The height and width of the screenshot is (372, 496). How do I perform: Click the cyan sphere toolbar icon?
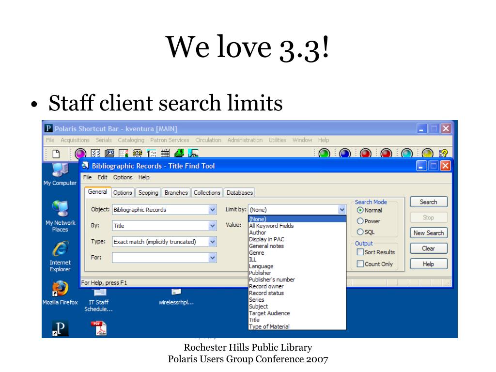click(x=406, y=154)
